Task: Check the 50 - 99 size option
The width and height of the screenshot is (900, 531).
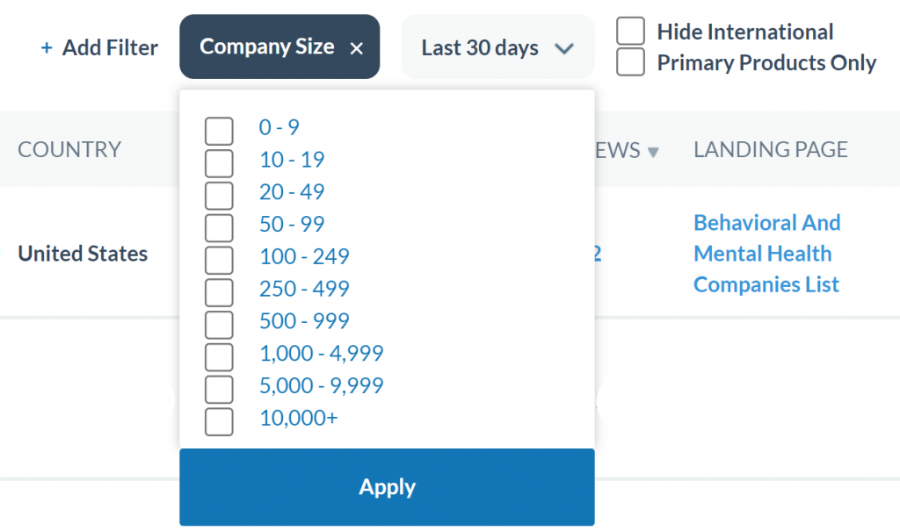Action: [219, 227]
